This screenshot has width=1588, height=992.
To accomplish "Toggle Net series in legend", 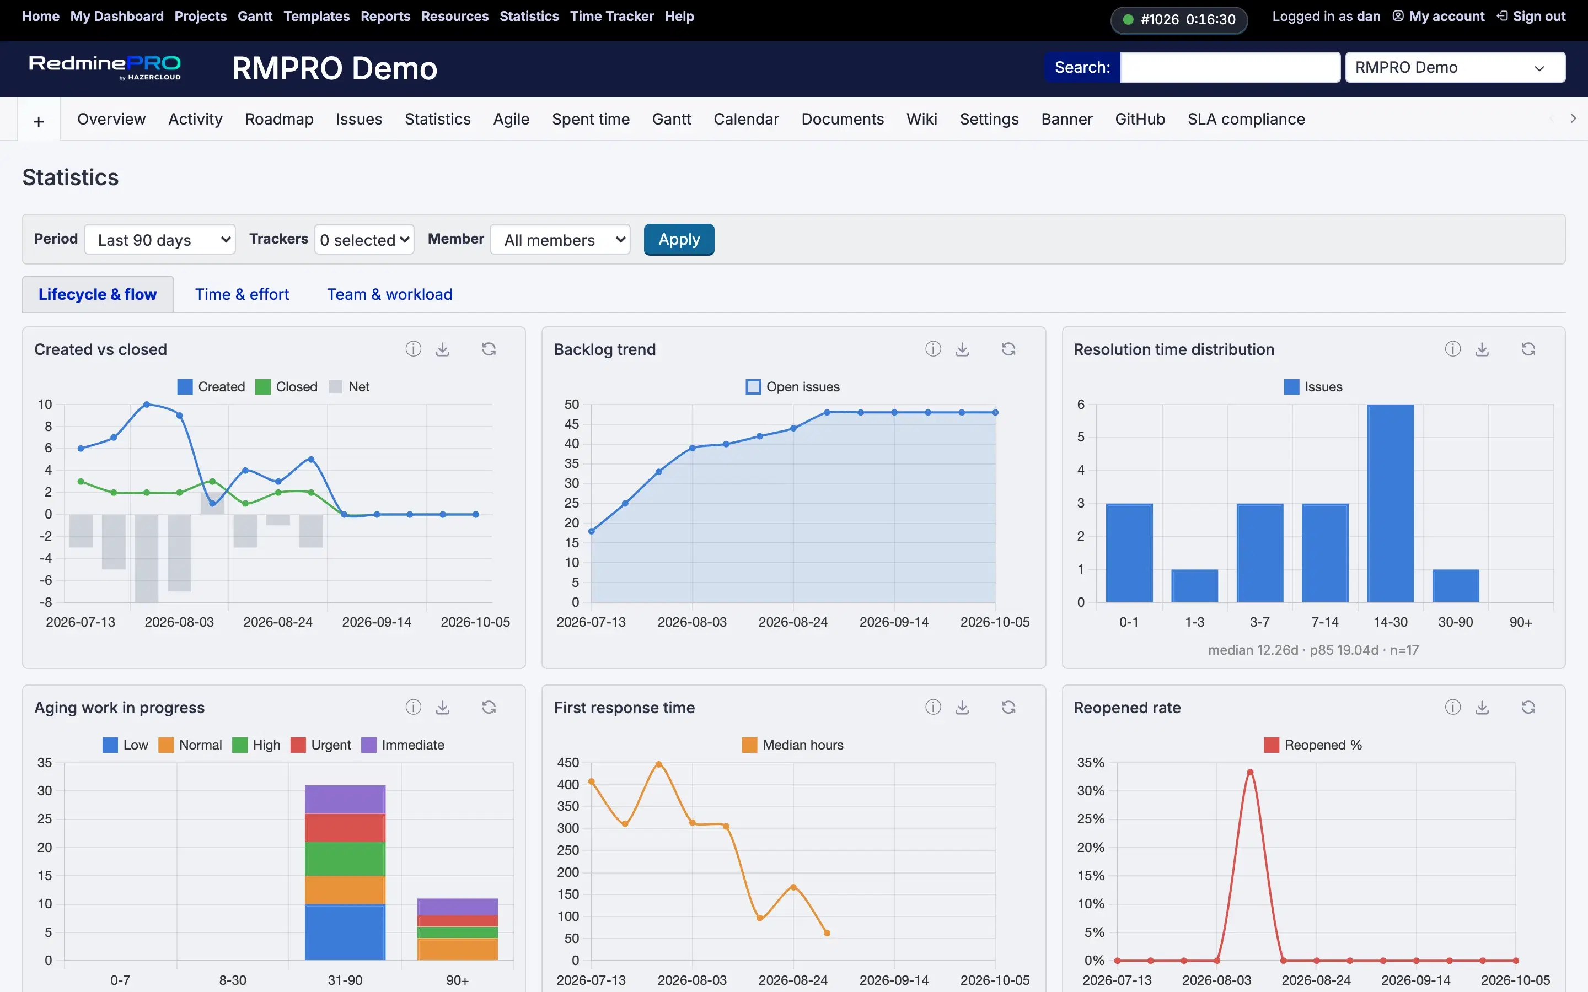I will coord(349,387).
